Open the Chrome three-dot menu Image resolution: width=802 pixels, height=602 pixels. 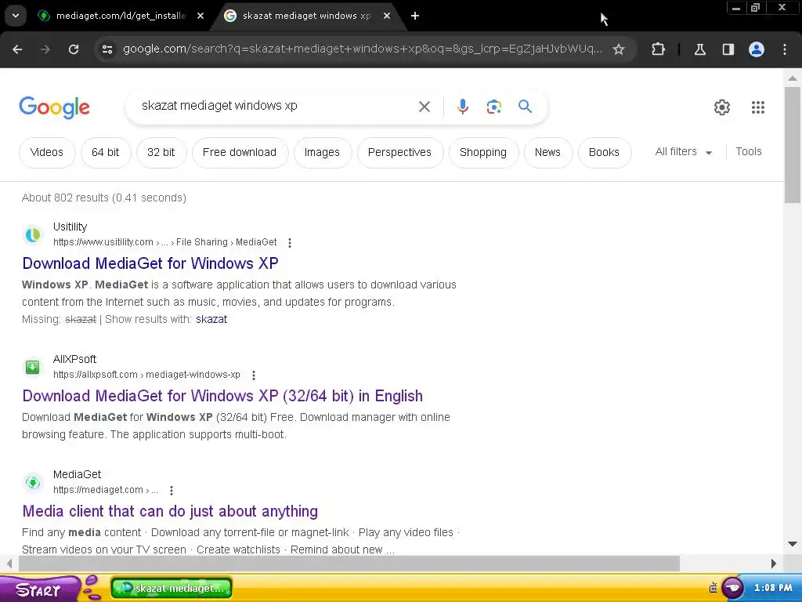[x=785, y=49]
